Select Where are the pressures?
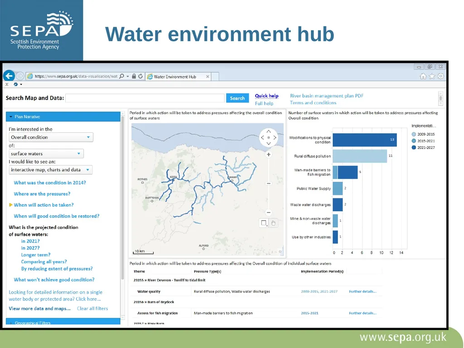 point(42,194)
